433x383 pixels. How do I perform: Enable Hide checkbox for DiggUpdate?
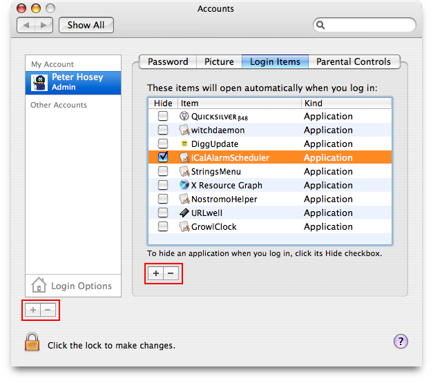[x=163, y=144]
